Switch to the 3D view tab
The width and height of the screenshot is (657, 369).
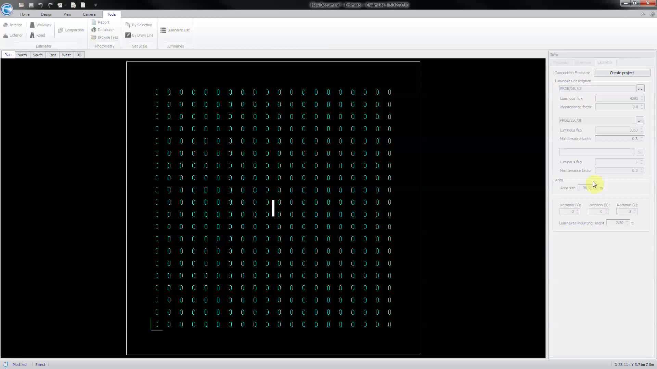point(79,55)
